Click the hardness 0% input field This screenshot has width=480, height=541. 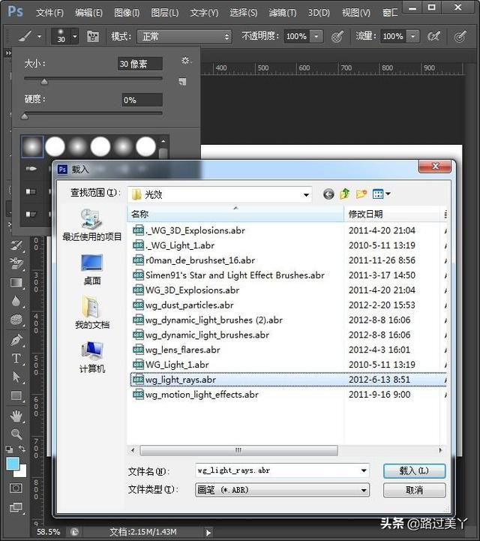[142, 100]
